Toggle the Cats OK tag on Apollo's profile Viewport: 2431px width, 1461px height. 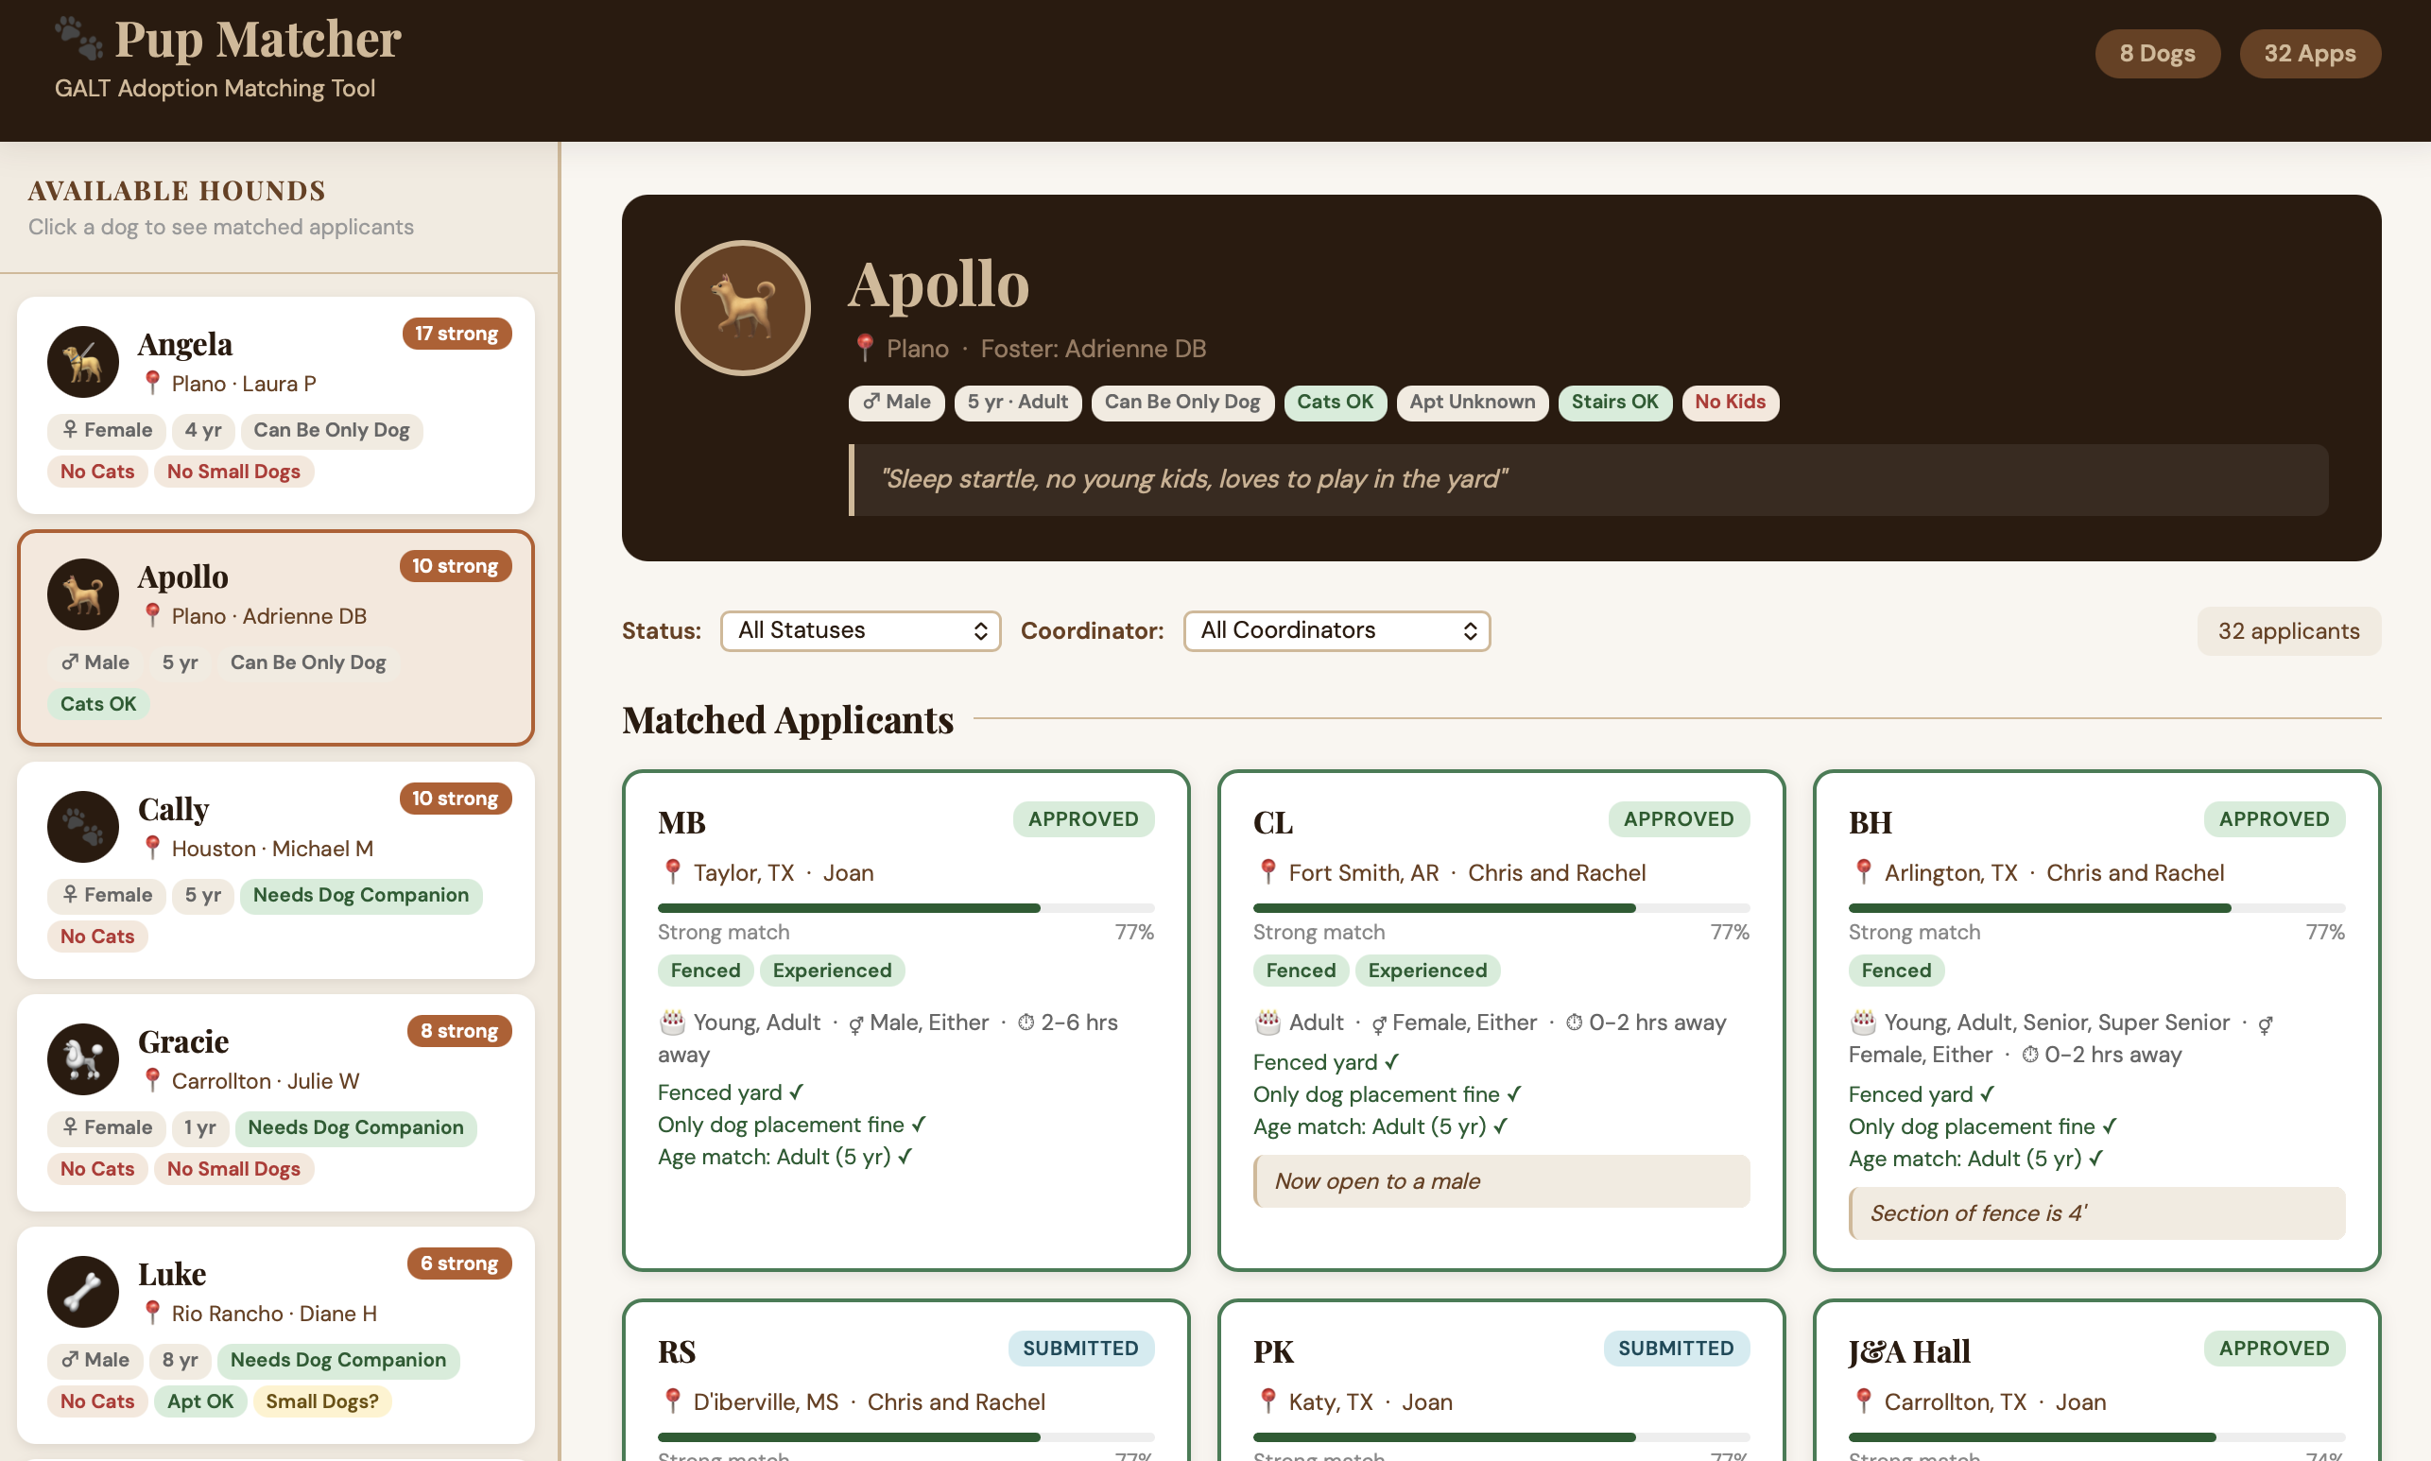tap(1335, 402)
